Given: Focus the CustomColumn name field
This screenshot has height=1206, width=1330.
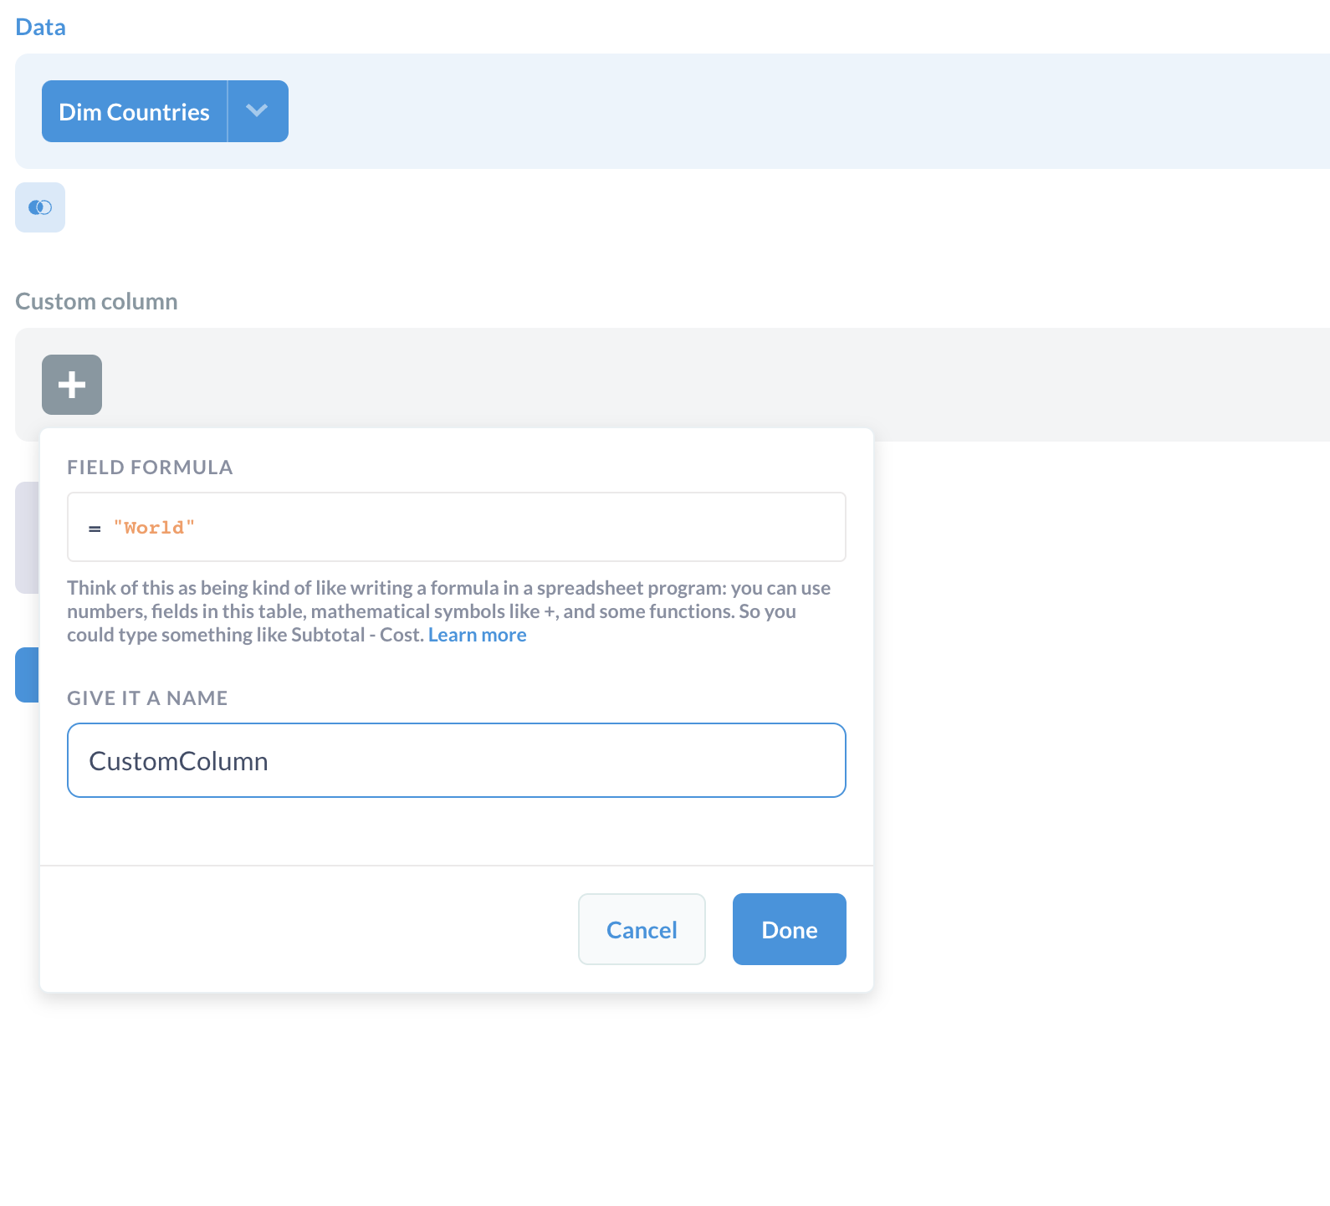Looking at the screenshot, I should click(457, 760).
